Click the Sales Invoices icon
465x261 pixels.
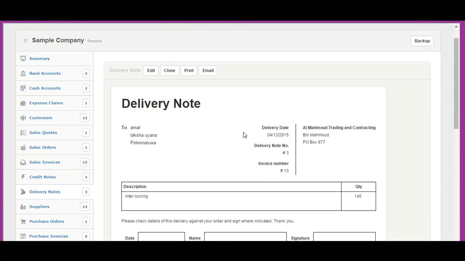tap(23, 162)
